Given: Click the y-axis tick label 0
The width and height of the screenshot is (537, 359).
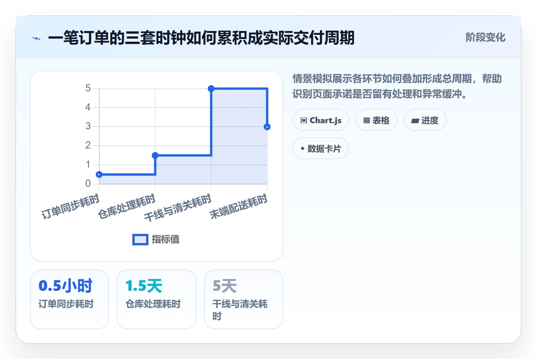Looking at the screenshot, I should [x=88, y=184].
